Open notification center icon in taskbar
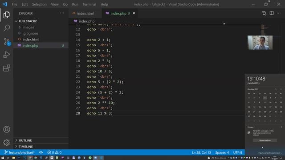The height and width of the screenshot is (160, 285). coord(281,158)
